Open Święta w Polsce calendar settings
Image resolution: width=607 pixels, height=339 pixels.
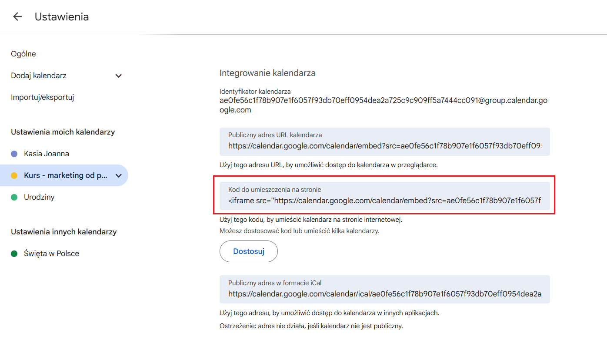click(x=51, y=253)
